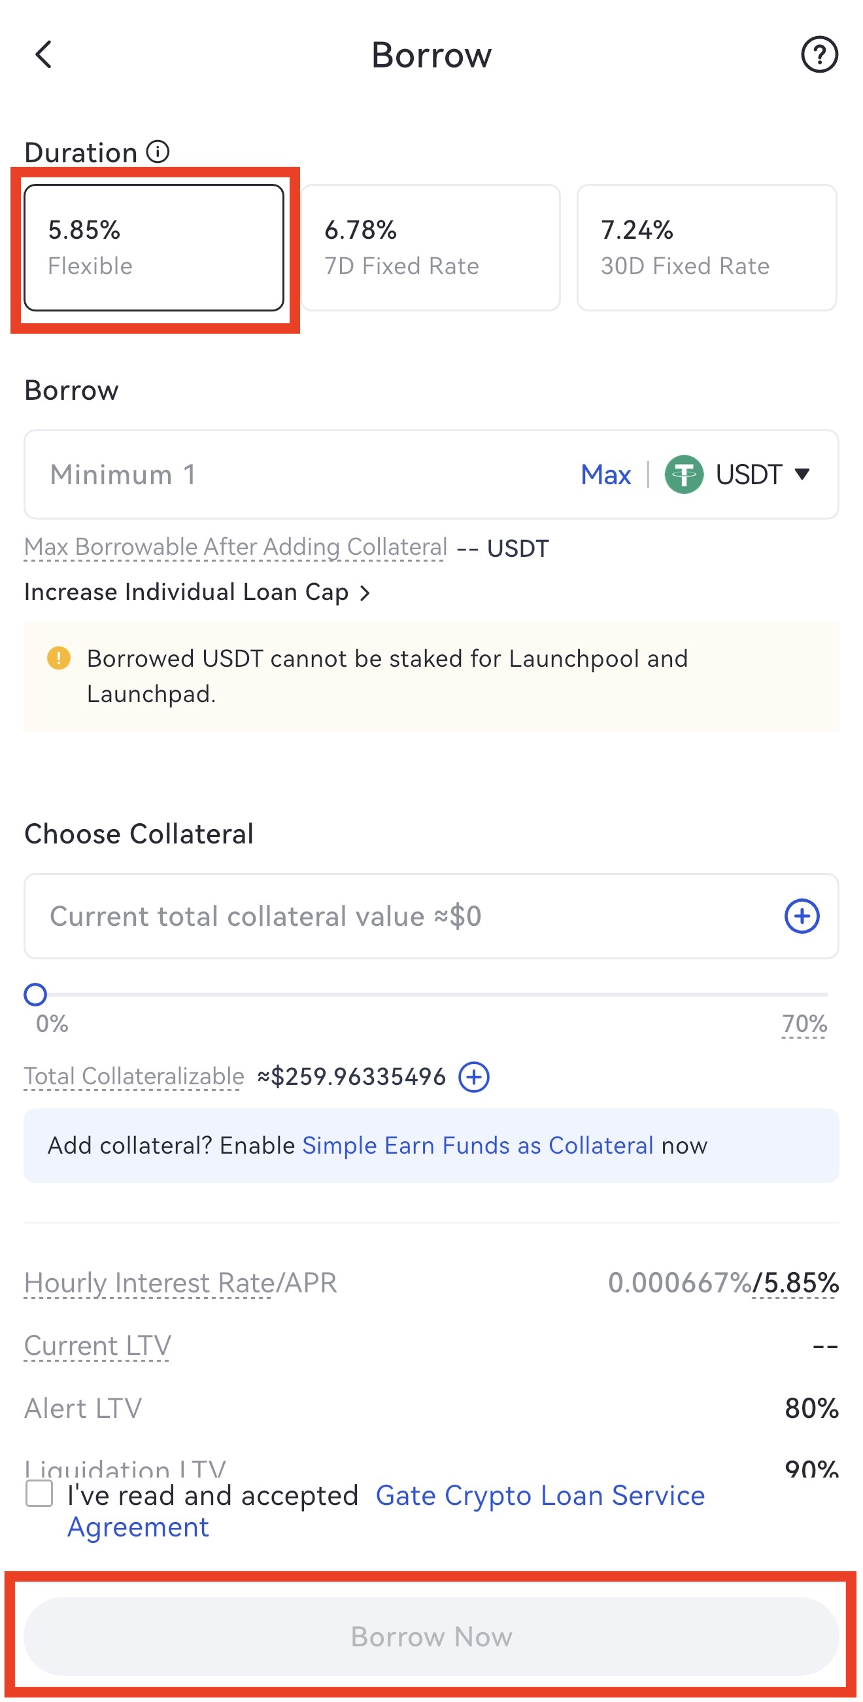Expand Increase Individual Loan Cap
Viewport: 863px width, 1702px height.
pos(197,592)
